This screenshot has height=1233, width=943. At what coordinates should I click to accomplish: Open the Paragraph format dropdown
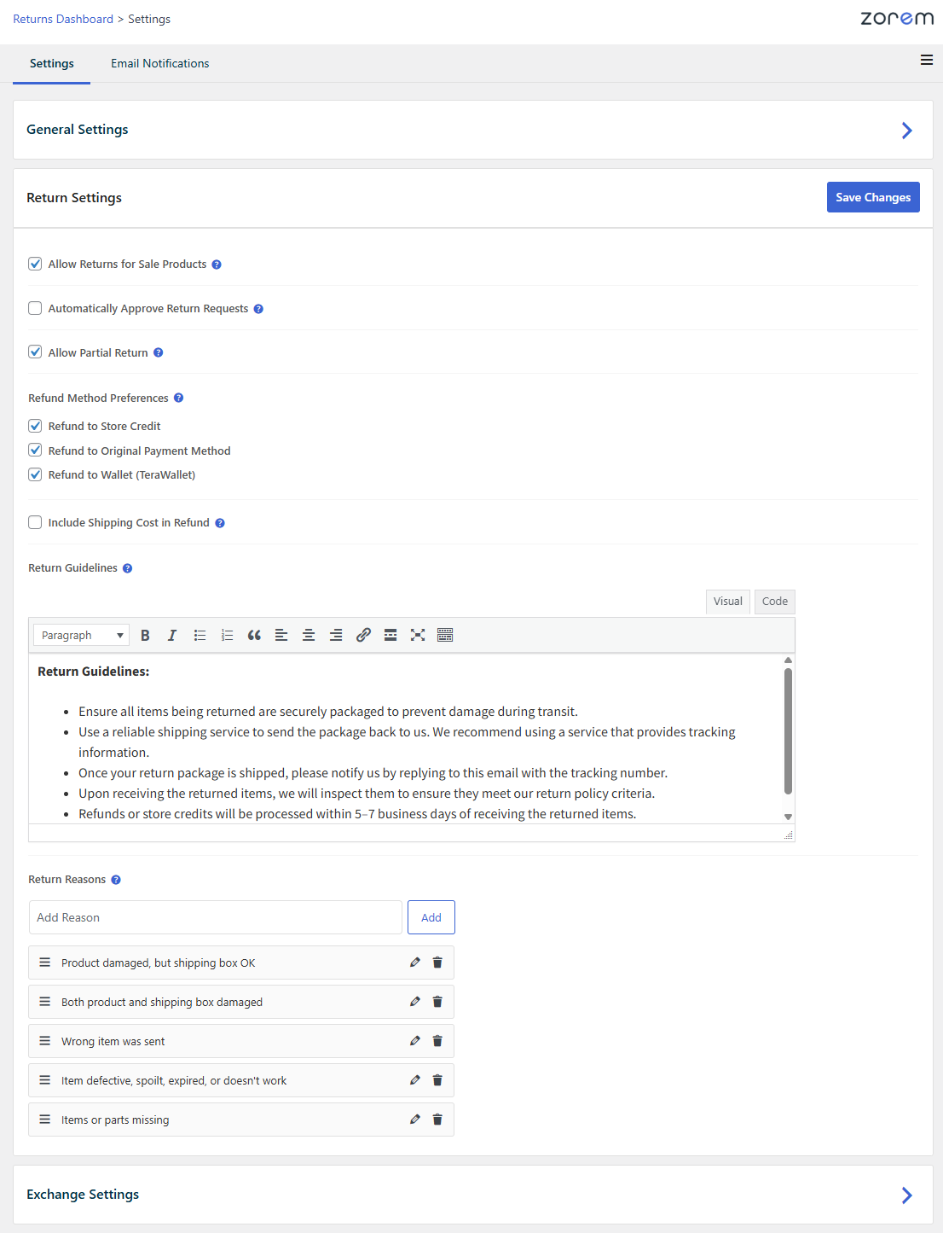point(81,635)
